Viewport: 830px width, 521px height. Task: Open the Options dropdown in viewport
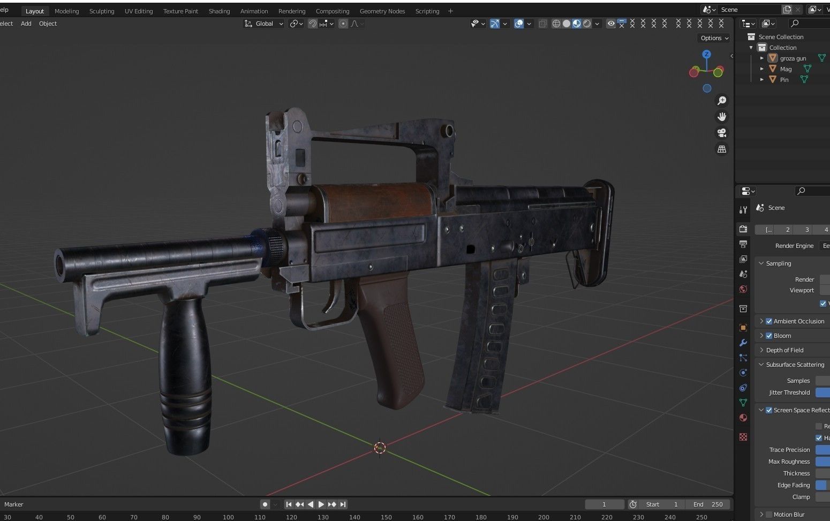[714, 38]
